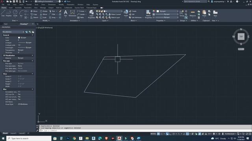Switch to the Start file tab
The width and height of the screenshot is (252, 141).
pos(6,24)
